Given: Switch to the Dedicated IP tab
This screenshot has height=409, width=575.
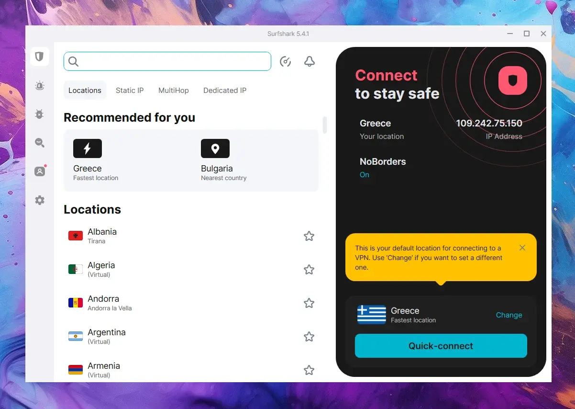Looking at the screenshot, I should (225, 90).
